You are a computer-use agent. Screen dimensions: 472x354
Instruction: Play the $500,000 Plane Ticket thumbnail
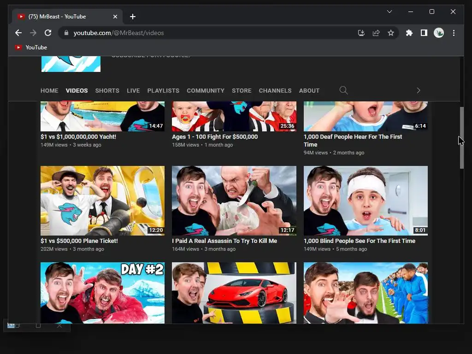102,201
